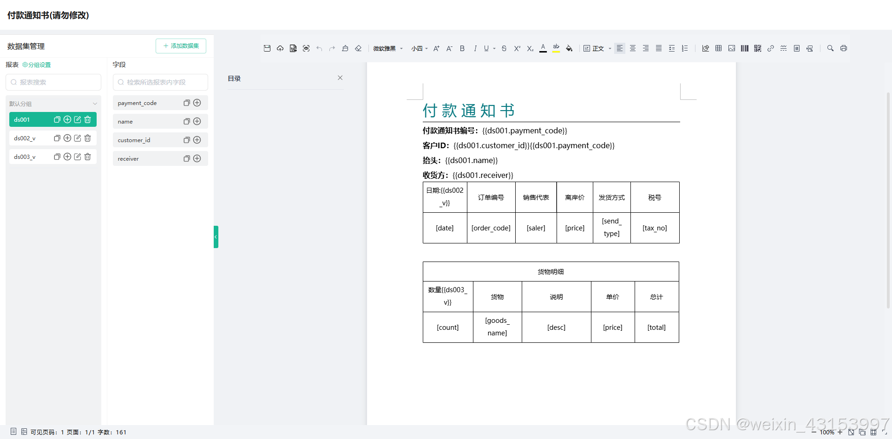Open the search magnifier tool
Image resolution: width=892 pixels, height=439 pixels.
[831, 48]
